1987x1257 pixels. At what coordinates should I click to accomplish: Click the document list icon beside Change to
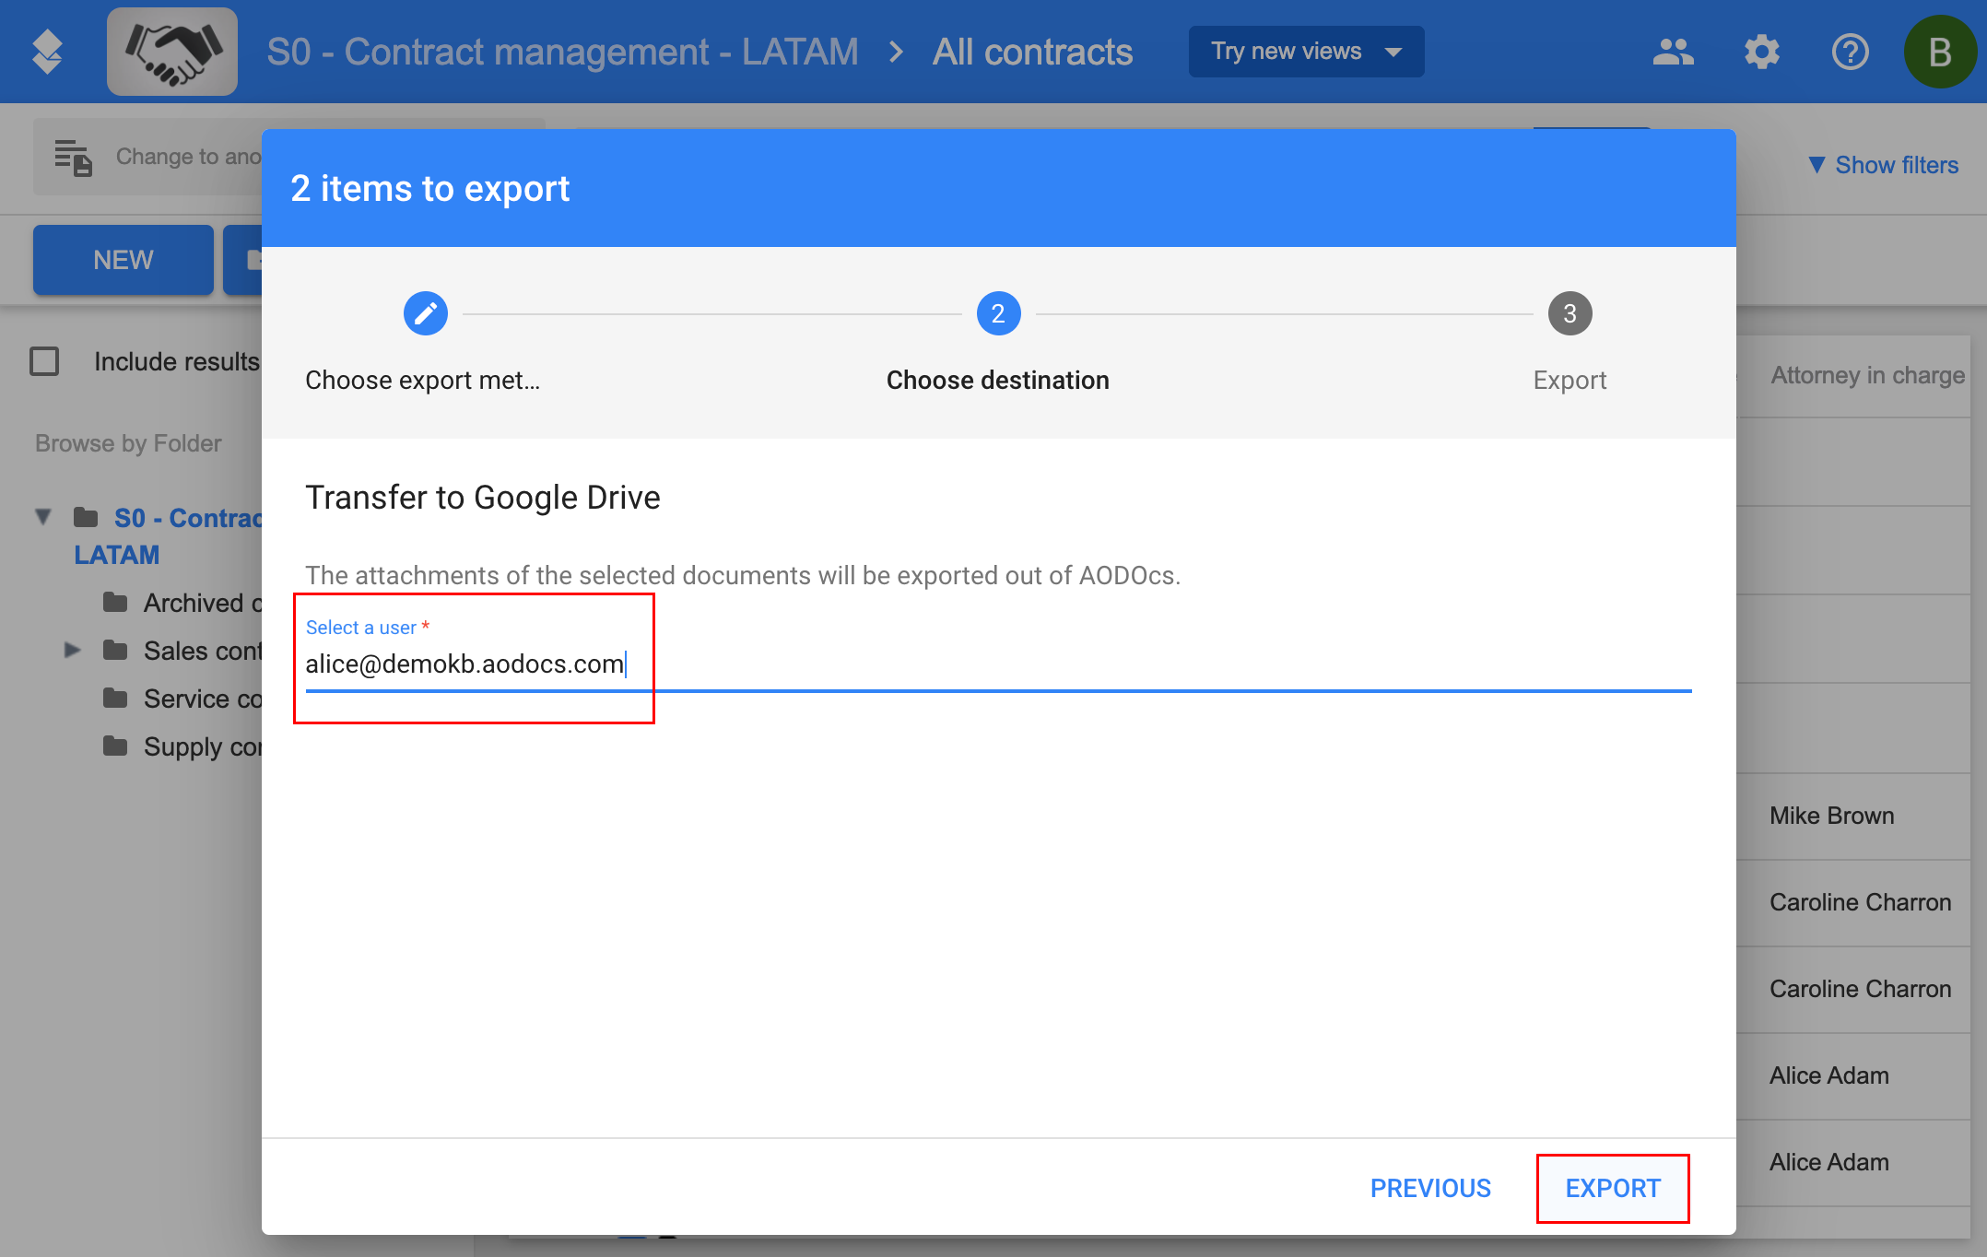[73, 158]
